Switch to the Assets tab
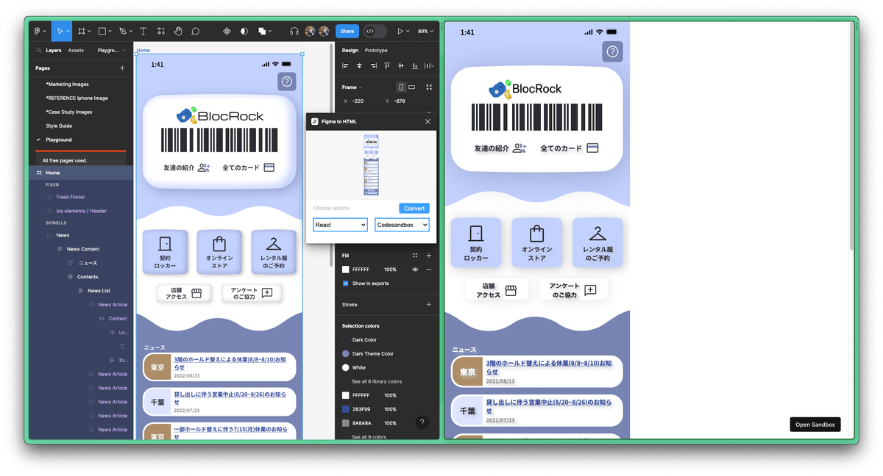The image size is (883, 476). click(x=76, y=51)
